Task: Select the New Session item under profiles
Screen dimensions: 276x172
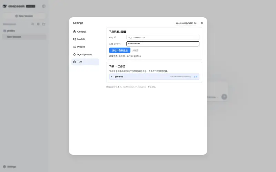Action: point(24,37)
